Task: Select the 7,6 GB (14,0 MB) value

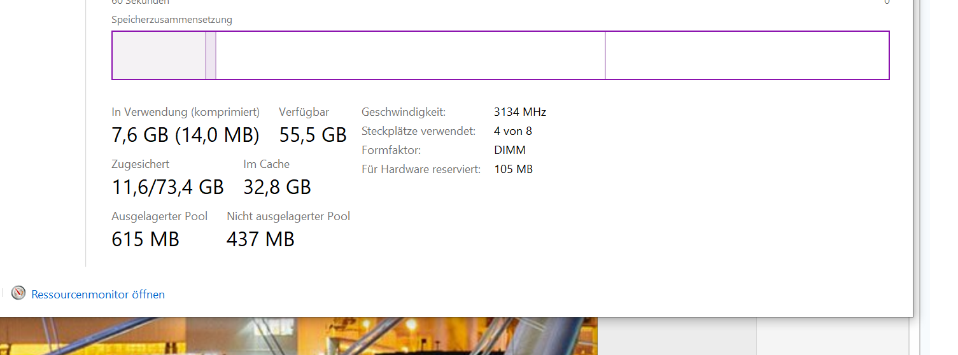Action: pos(185,135)
